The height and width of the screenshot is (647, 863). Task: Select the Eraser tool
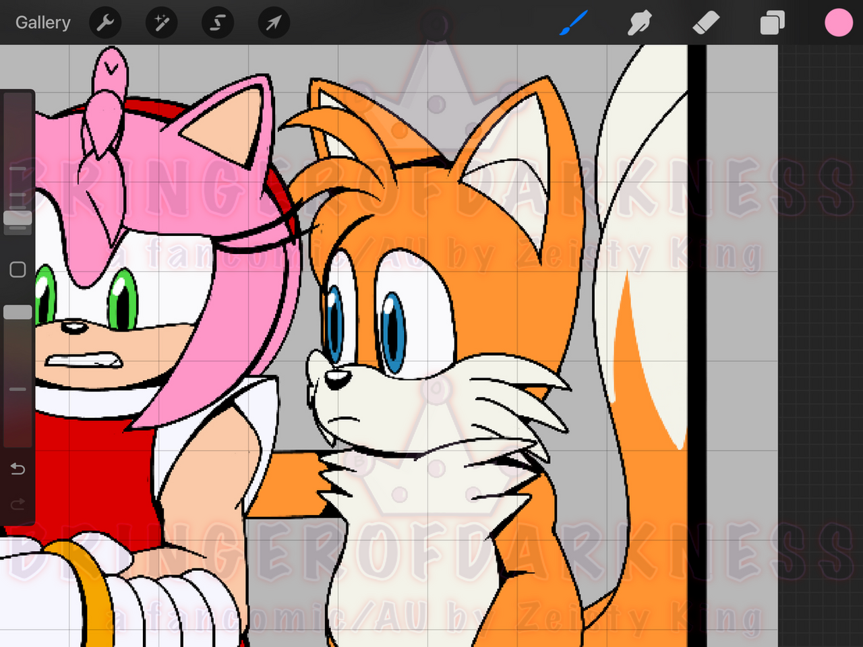point(706,23)
